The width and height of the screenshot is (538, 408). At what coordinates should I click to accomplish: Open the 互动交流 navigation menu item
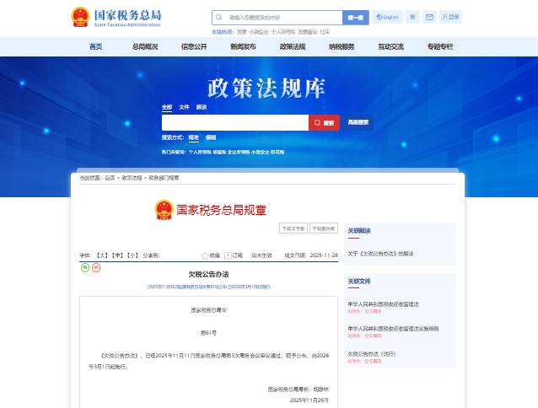coord(390,46)
